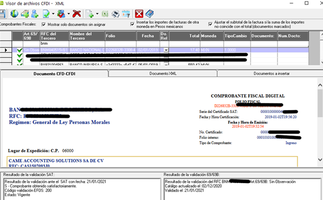Toggle Mostrar solo documentos sin asignar checkbox
The height and width of the screenshot is (200, 323).
pos(43,24)
